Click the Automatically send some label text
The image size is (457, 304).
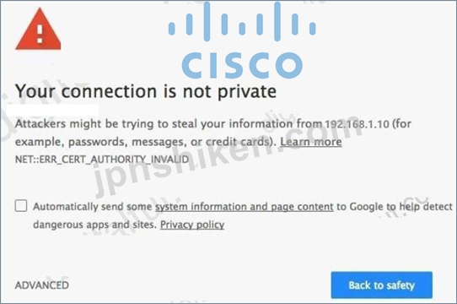(x=93, y=207)
